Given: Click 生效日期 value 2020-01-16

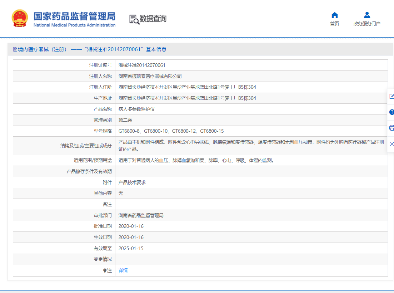Looking at the screenshot, I should pyautogui.click(x=131, y=238).
